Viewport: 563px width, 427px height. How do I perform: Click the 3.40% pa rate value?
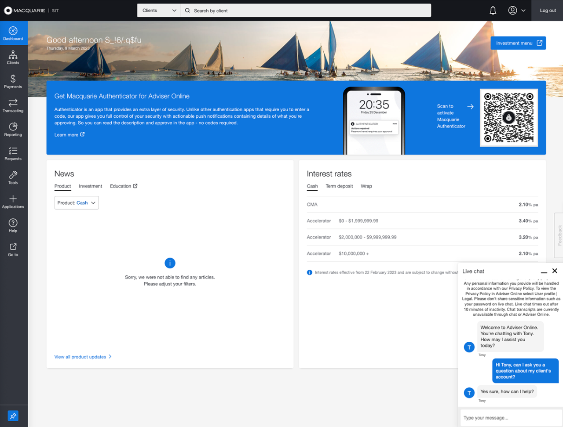528,221
